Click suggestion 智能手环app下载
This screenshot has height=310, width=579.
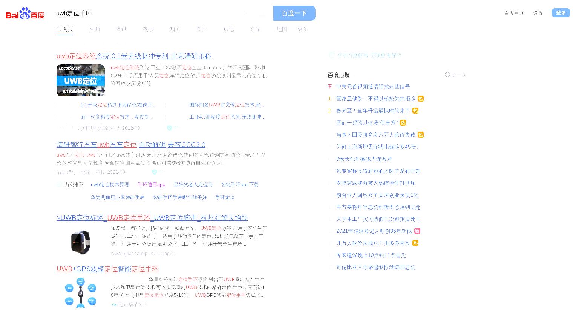tap(240, 185)
